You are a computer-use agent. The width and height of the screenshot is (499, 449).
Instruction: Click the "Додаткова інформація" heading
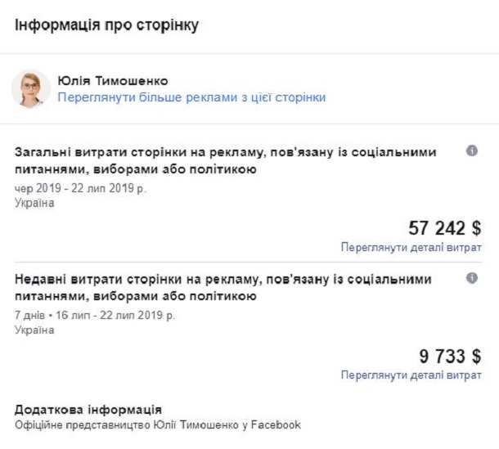88,409
